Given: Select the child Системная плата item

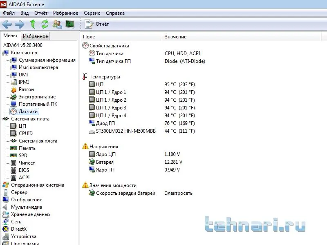Looking at the screenshot, I should (38, 141).
